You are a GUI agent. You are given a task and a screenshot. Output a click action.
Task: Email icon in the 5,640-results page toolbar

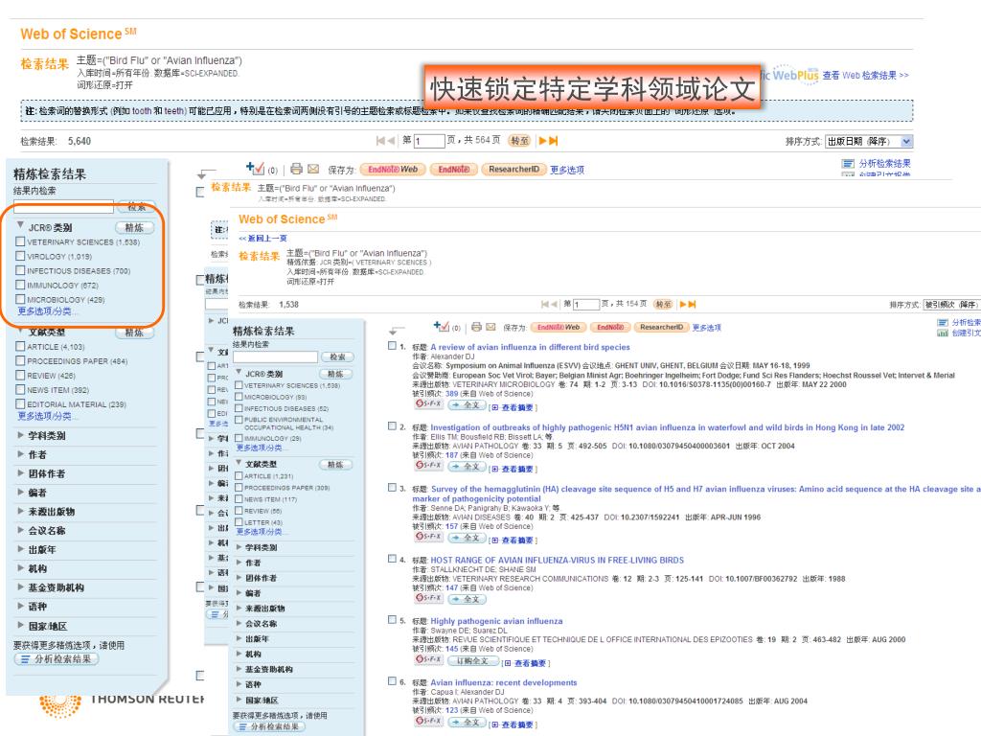click(x=313, y=169)
